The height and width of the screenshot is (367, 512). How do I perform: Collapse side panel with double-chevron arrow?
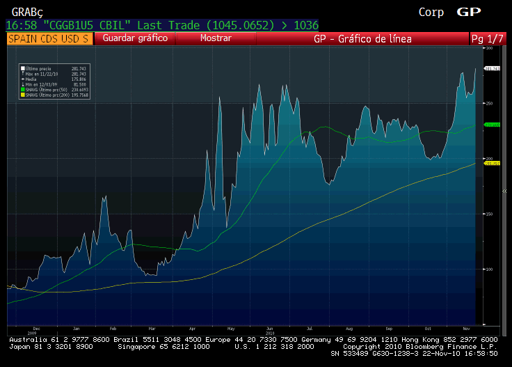(x=504, y=192)
